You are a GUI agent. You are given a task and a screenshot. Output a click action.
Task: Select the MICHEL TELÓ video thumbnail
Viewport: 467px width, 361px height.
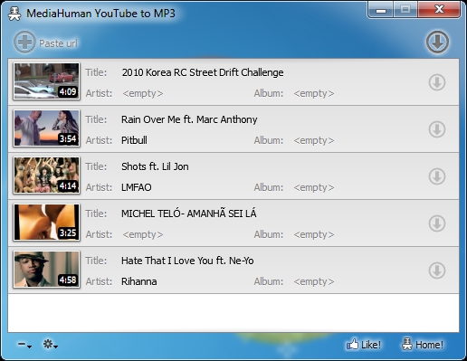pos(46,223)
